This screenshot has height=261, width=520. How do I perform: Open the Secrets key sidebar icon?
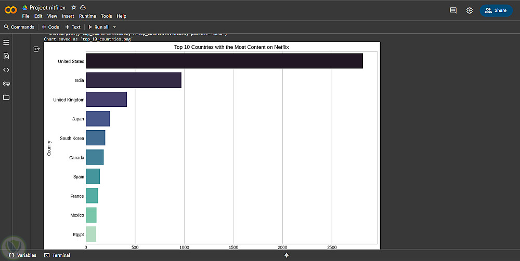pyautogui.click(x=6, y=84)
